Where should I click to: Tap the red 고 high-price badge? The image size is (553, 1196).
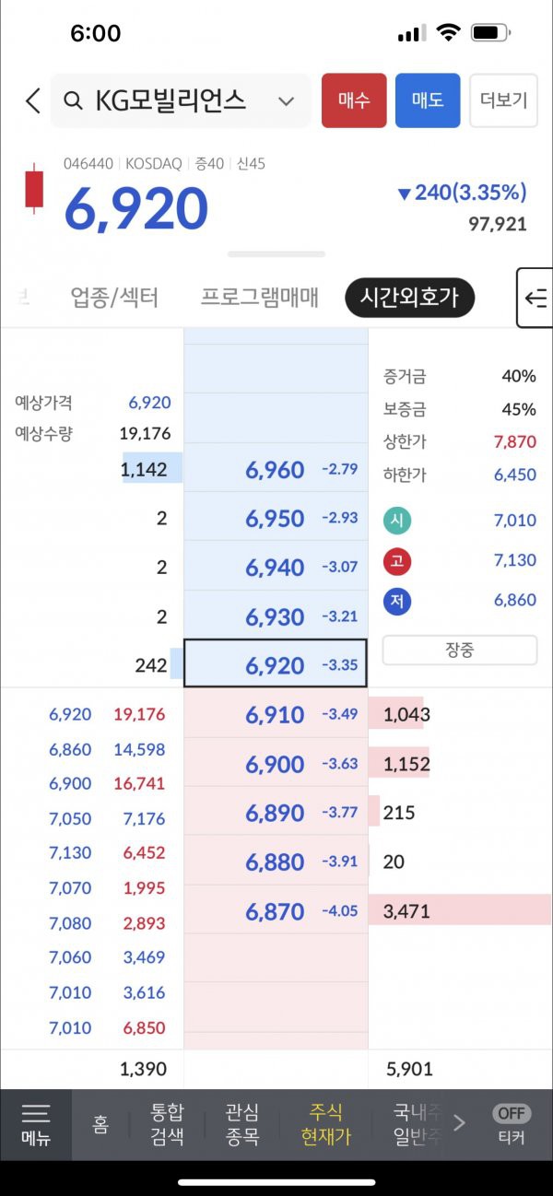[396, 561]
